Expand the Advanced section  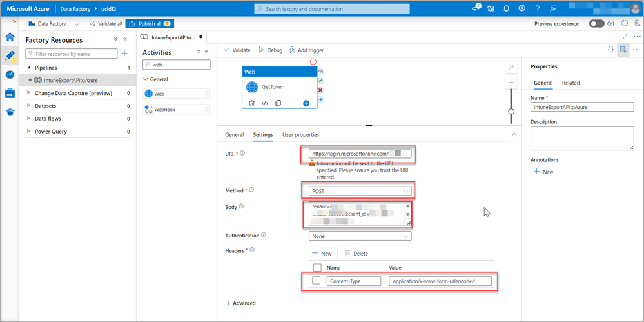pyautogui.click(x=241, y=303)
